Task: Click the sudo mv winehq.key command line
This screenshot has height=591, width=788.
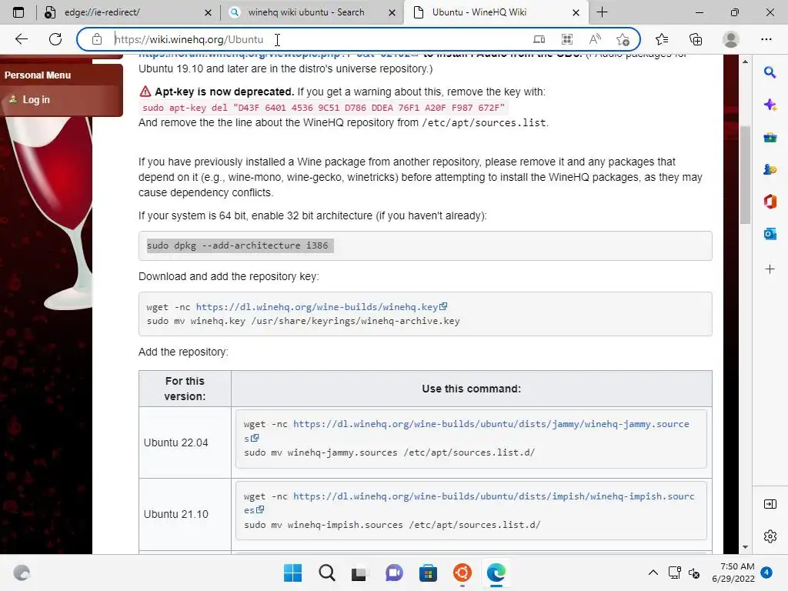Action: point(303,321)
